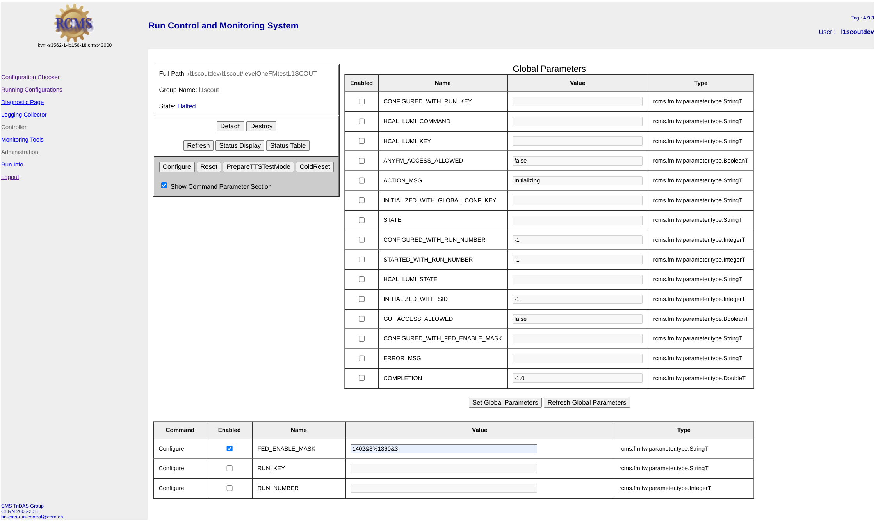Open Run Info link
Viewport: 876px width, 522px height.
(x=12, y=165)
